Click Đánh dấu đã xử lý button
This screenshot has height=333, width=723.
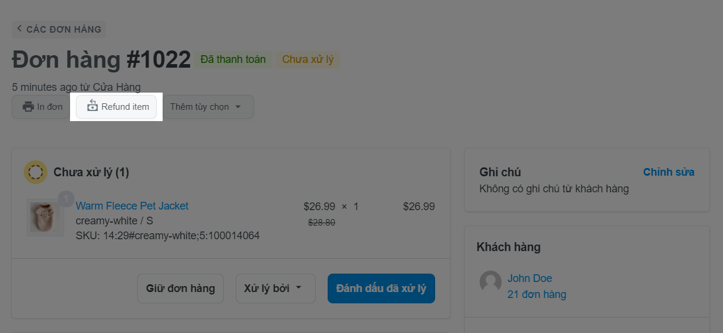381,288
